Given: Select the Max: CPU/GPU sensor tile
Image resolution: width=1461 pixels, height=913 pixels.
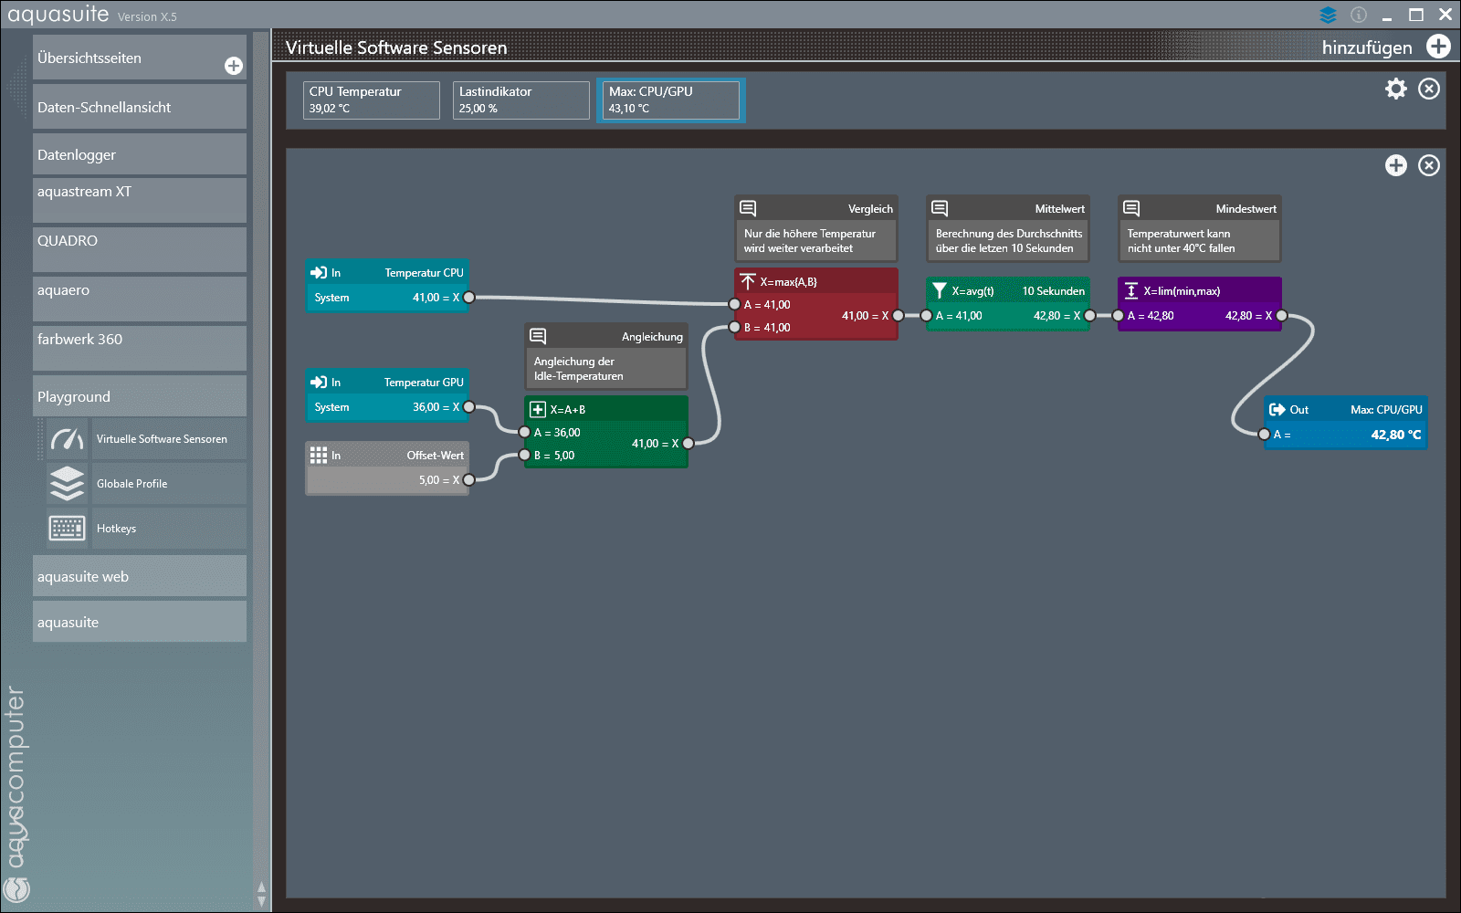Looking at the screenshot, I should point(670,100).
